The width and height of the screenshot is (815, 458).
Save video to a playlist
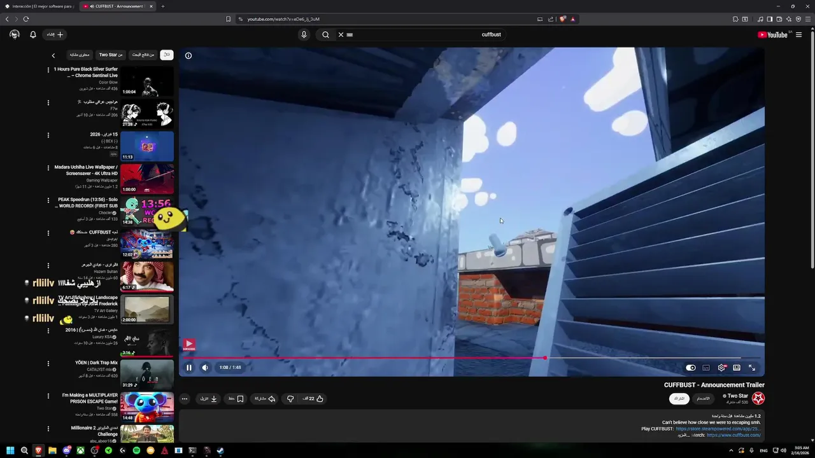point(236,399)
